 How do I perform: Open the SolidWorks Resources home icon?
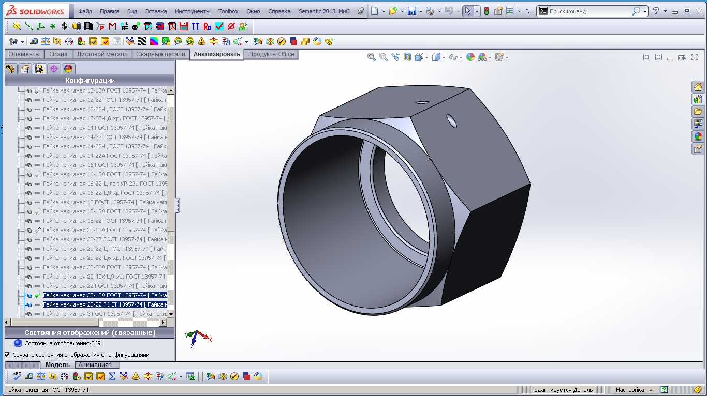click(x=698, y=87)
